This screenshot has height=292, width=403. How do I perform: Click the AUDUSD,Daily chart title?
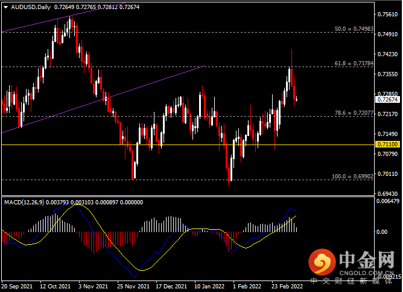(31, 7)
